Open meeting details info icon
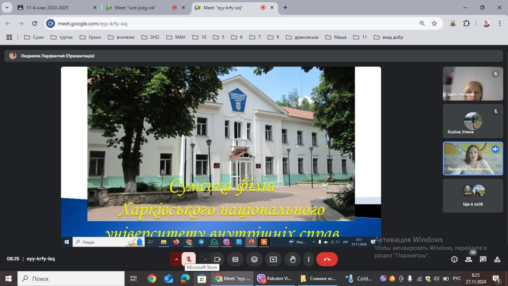Viewport: 508px width, 286px height. (x=454, y=259)
